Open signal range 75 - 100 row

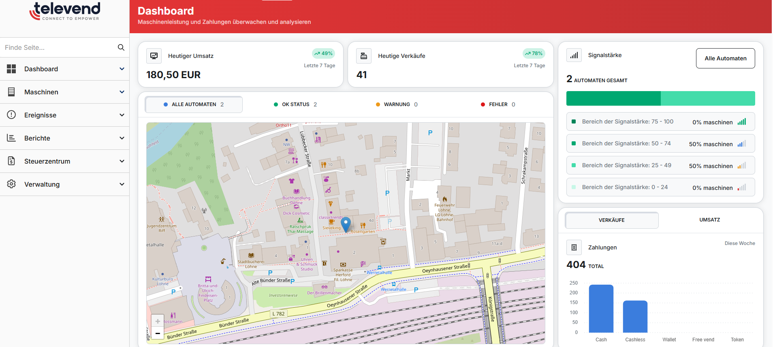click(x=660, y=121)
